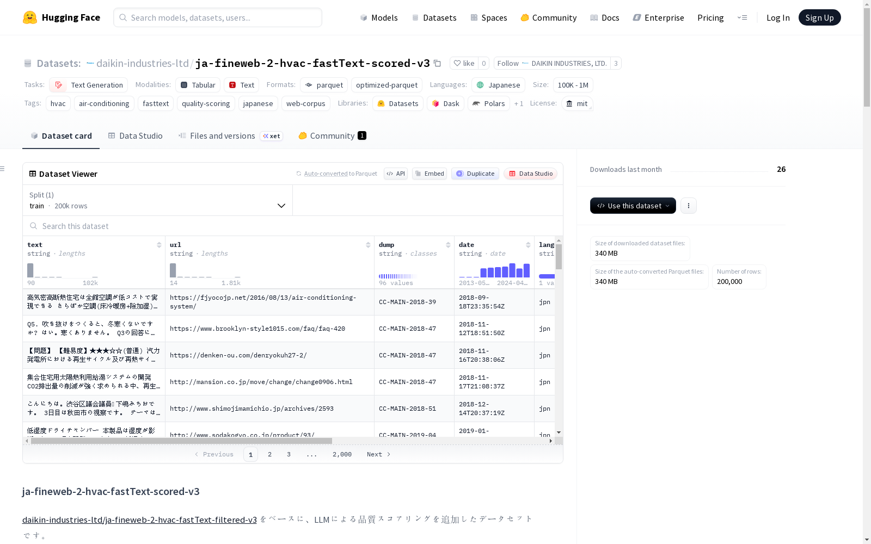Click the hvac tag
This screenshot has width=871, height=544.
pos(58,103)
